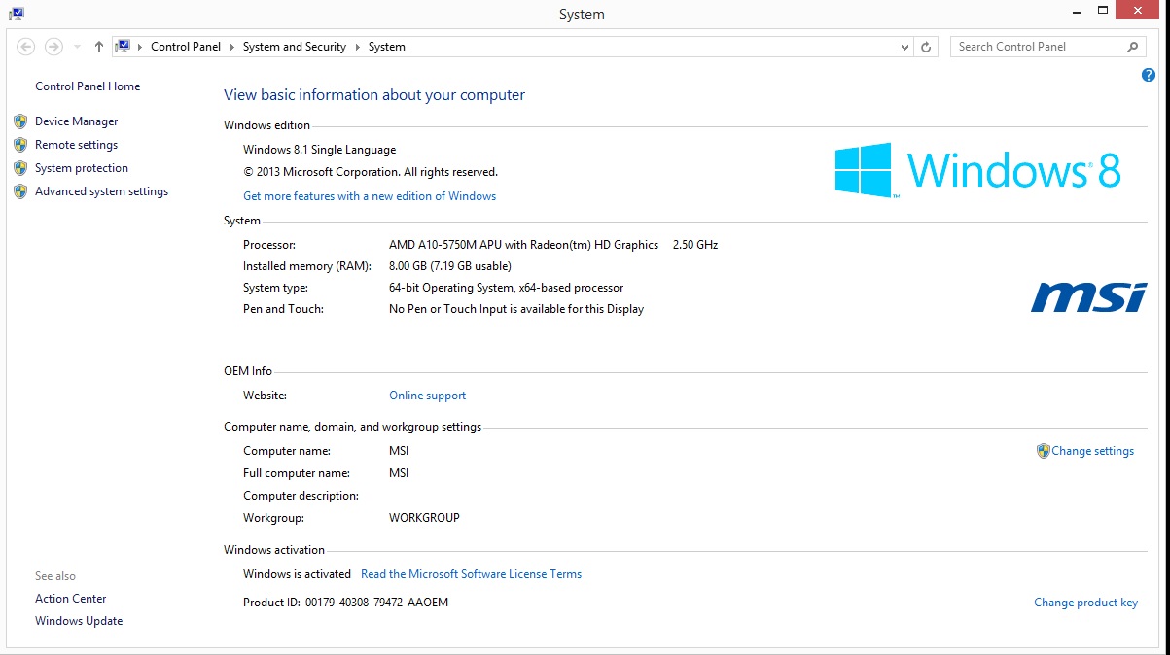The width and height of the screenshot is (1170, 655).
Task: Click the shield icon beside Advanced system settings
Action: pos(20,191)
